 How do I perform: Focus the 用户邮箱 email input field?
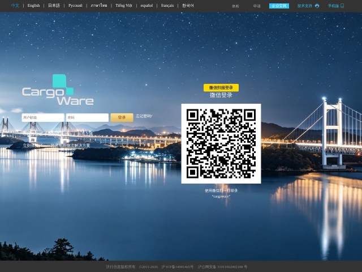(43, 117)
